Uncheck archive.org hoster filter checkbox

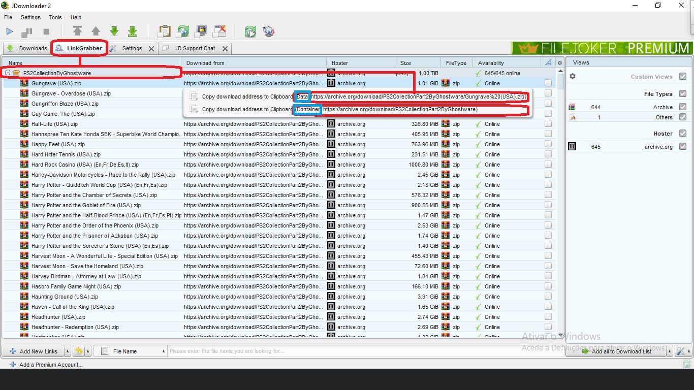pos(683,147)
